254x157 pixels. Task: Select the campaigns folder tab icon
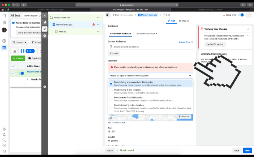(x=14, y=51)
